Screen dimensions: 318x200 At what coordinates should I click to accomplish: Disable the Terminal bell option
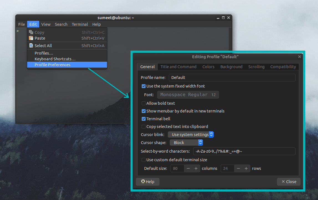point(143,119)
